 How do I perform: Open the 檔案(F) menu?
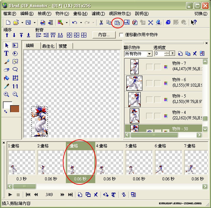point(10,14)
